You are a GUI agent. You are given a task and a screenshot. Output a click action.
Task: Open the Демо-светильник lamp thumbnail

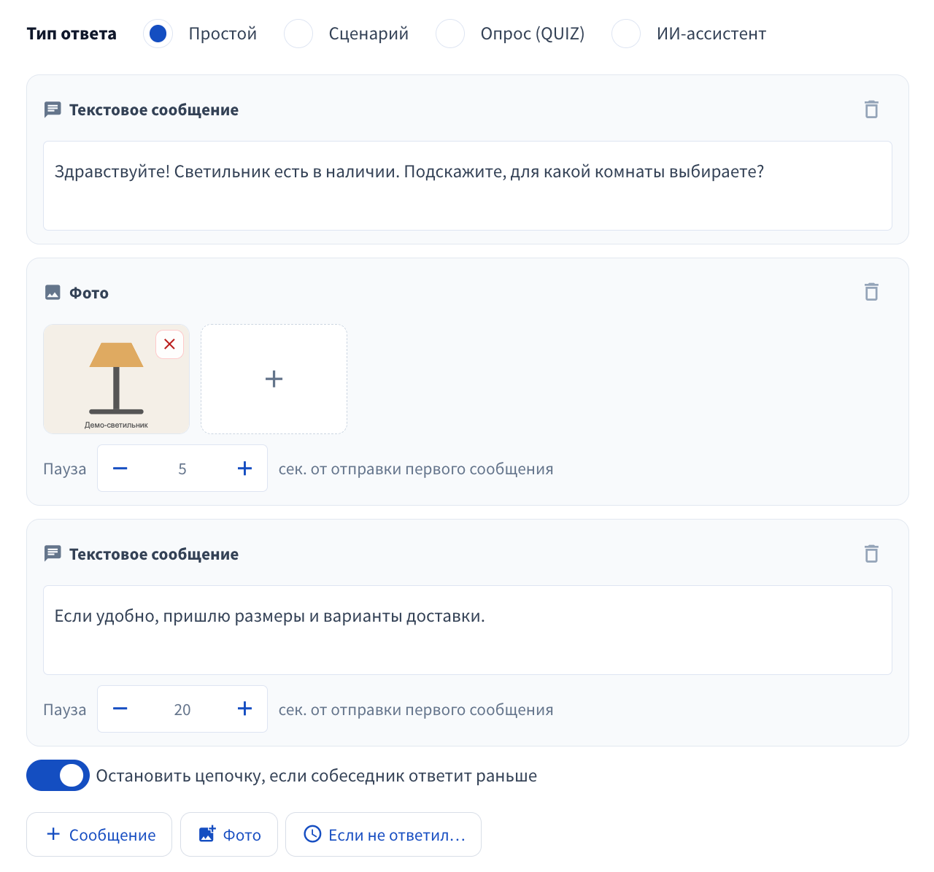[x=116, y=379]
